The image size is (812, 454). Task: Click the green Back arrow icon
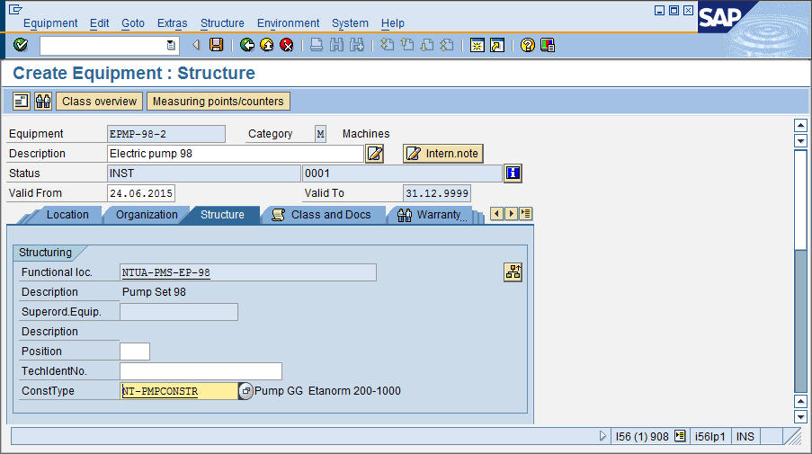pos(247,45)
